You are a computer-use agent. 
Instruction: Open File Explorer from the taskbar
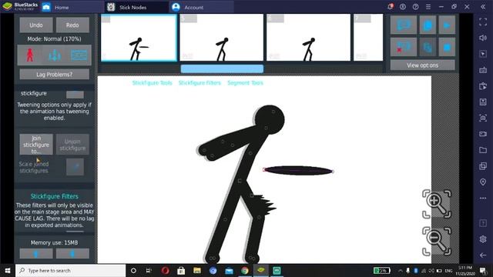pyautogui.click(x=197, y=270)
